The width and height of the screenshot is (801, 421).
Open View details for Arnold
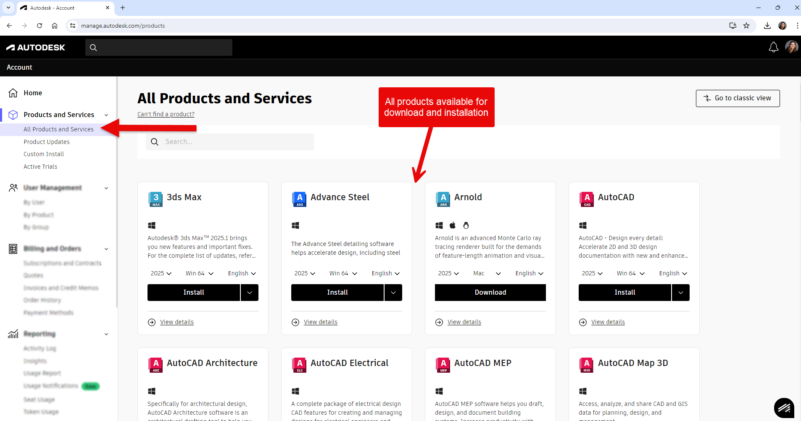coord(464,322)
